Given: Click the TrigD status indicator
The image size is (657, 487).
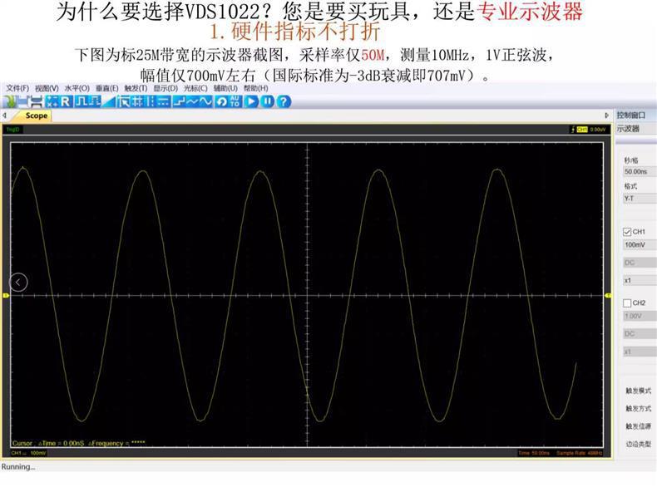Looking at the screenshot, I should (x=12, y=130).
